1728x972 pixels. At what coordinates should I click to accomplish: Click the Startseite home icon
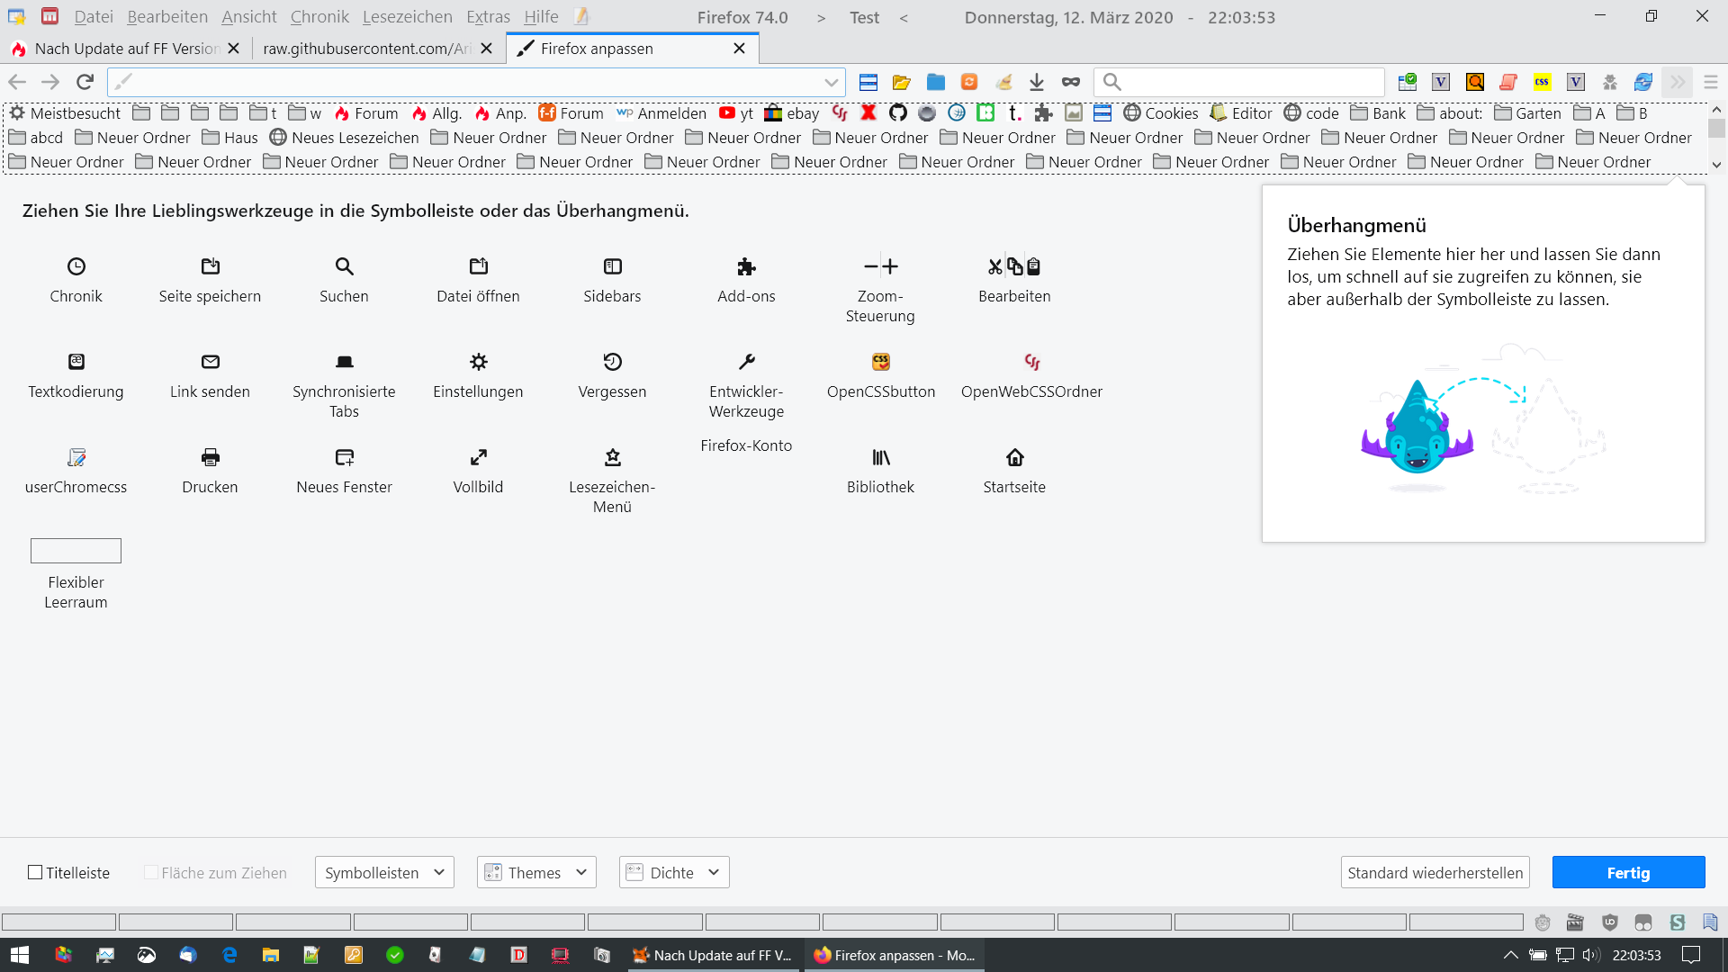click(x=1014, y=457)
